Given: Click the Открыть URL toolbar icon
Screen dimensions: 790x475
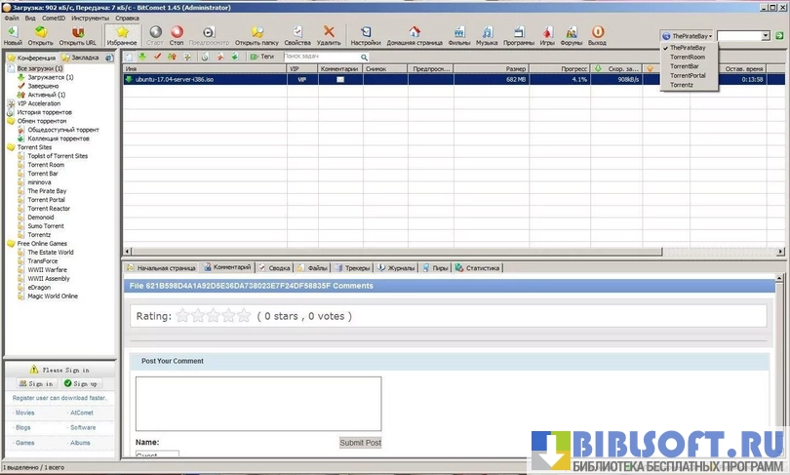Looking at the screenshot, I should 77,33.
